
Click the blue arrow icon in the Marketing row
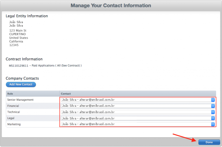click(213, 124)
